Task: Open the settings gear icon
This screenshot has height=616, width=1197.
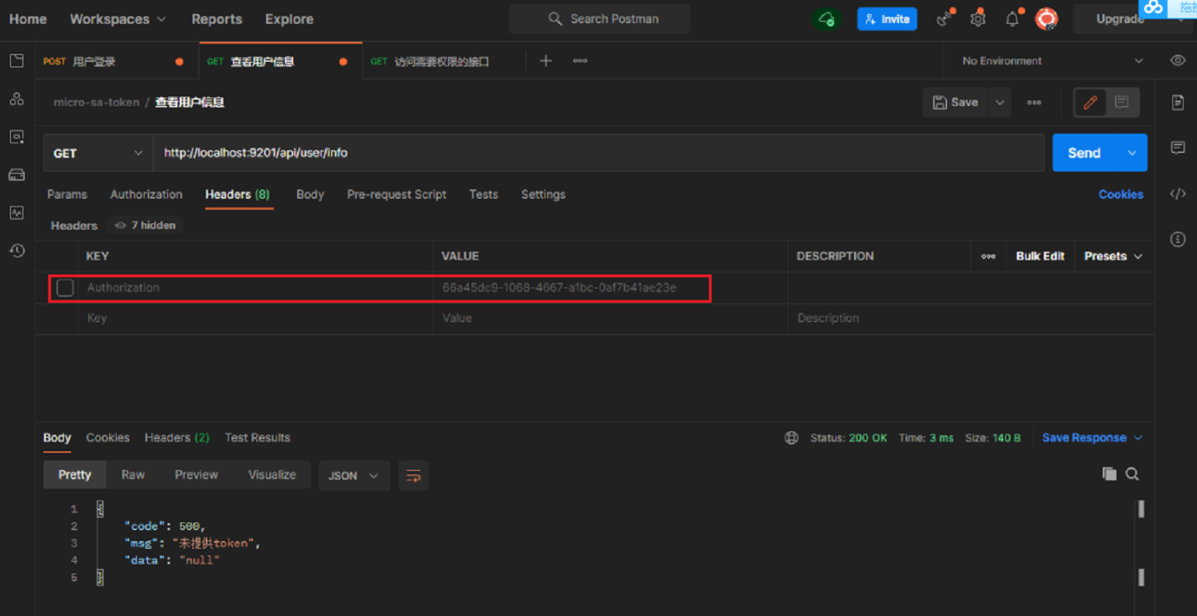Action: click(978, 19)
